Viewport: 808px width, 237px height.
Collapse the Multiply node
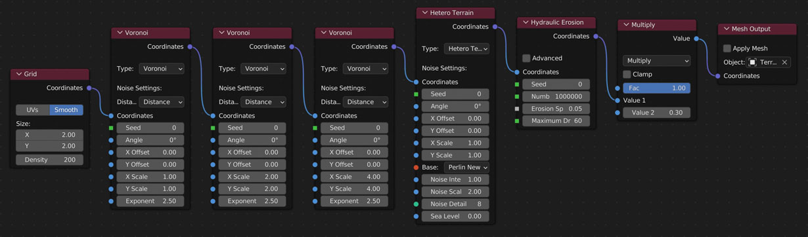click(x=626, y=25)
